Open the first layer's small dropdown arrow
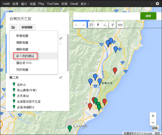The image size is (162, 135). 60,44
